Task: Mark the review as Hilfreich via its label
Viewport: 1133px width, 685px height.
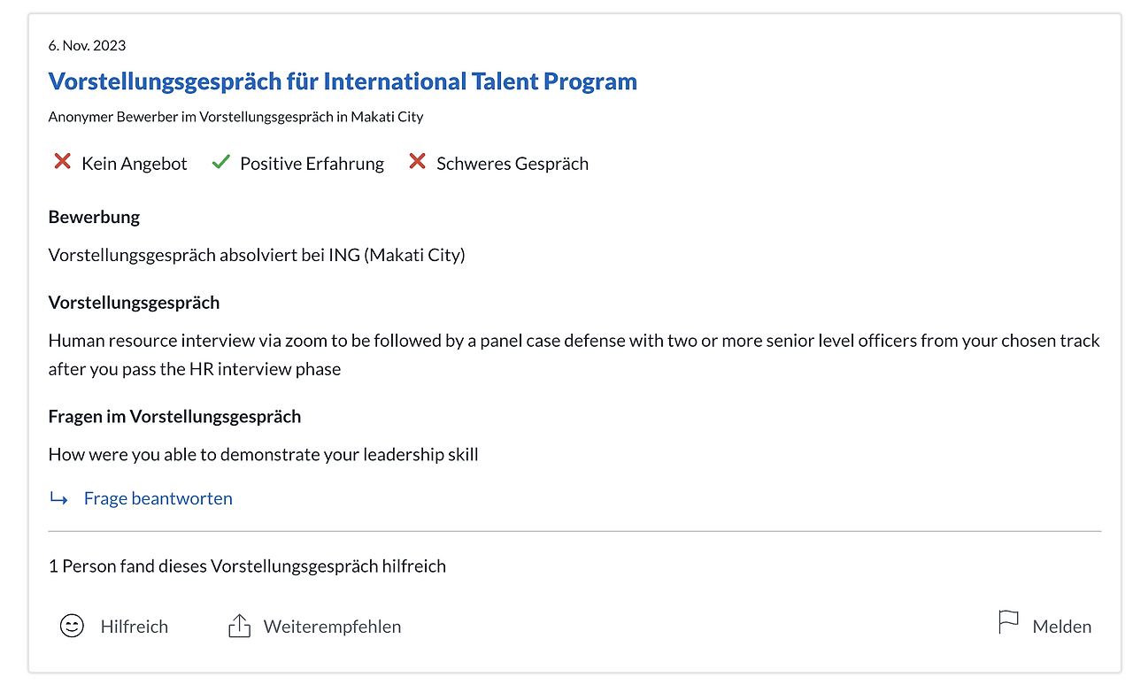Action: pyautogui.click(x=134, y=627)
